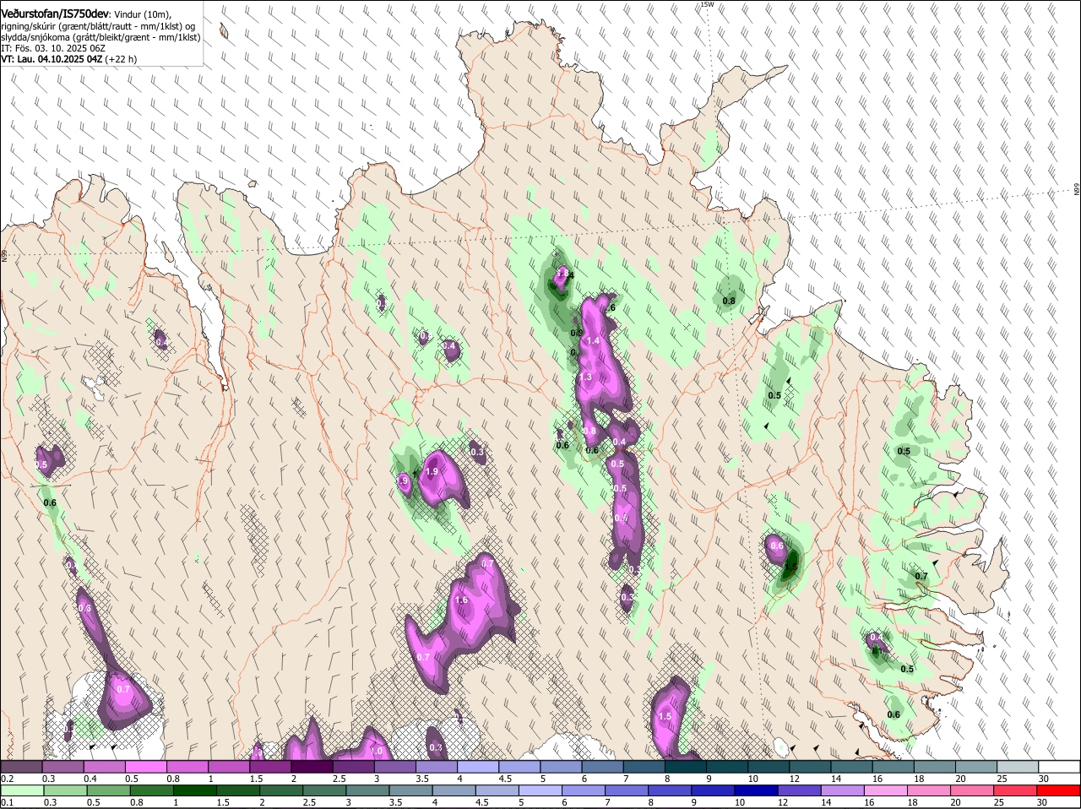This screenshot has height=809, width=1081.
Task: Click the 'VT: Lau. 04.10.2025 04Z (+22 h)' line
Action: 69,59
